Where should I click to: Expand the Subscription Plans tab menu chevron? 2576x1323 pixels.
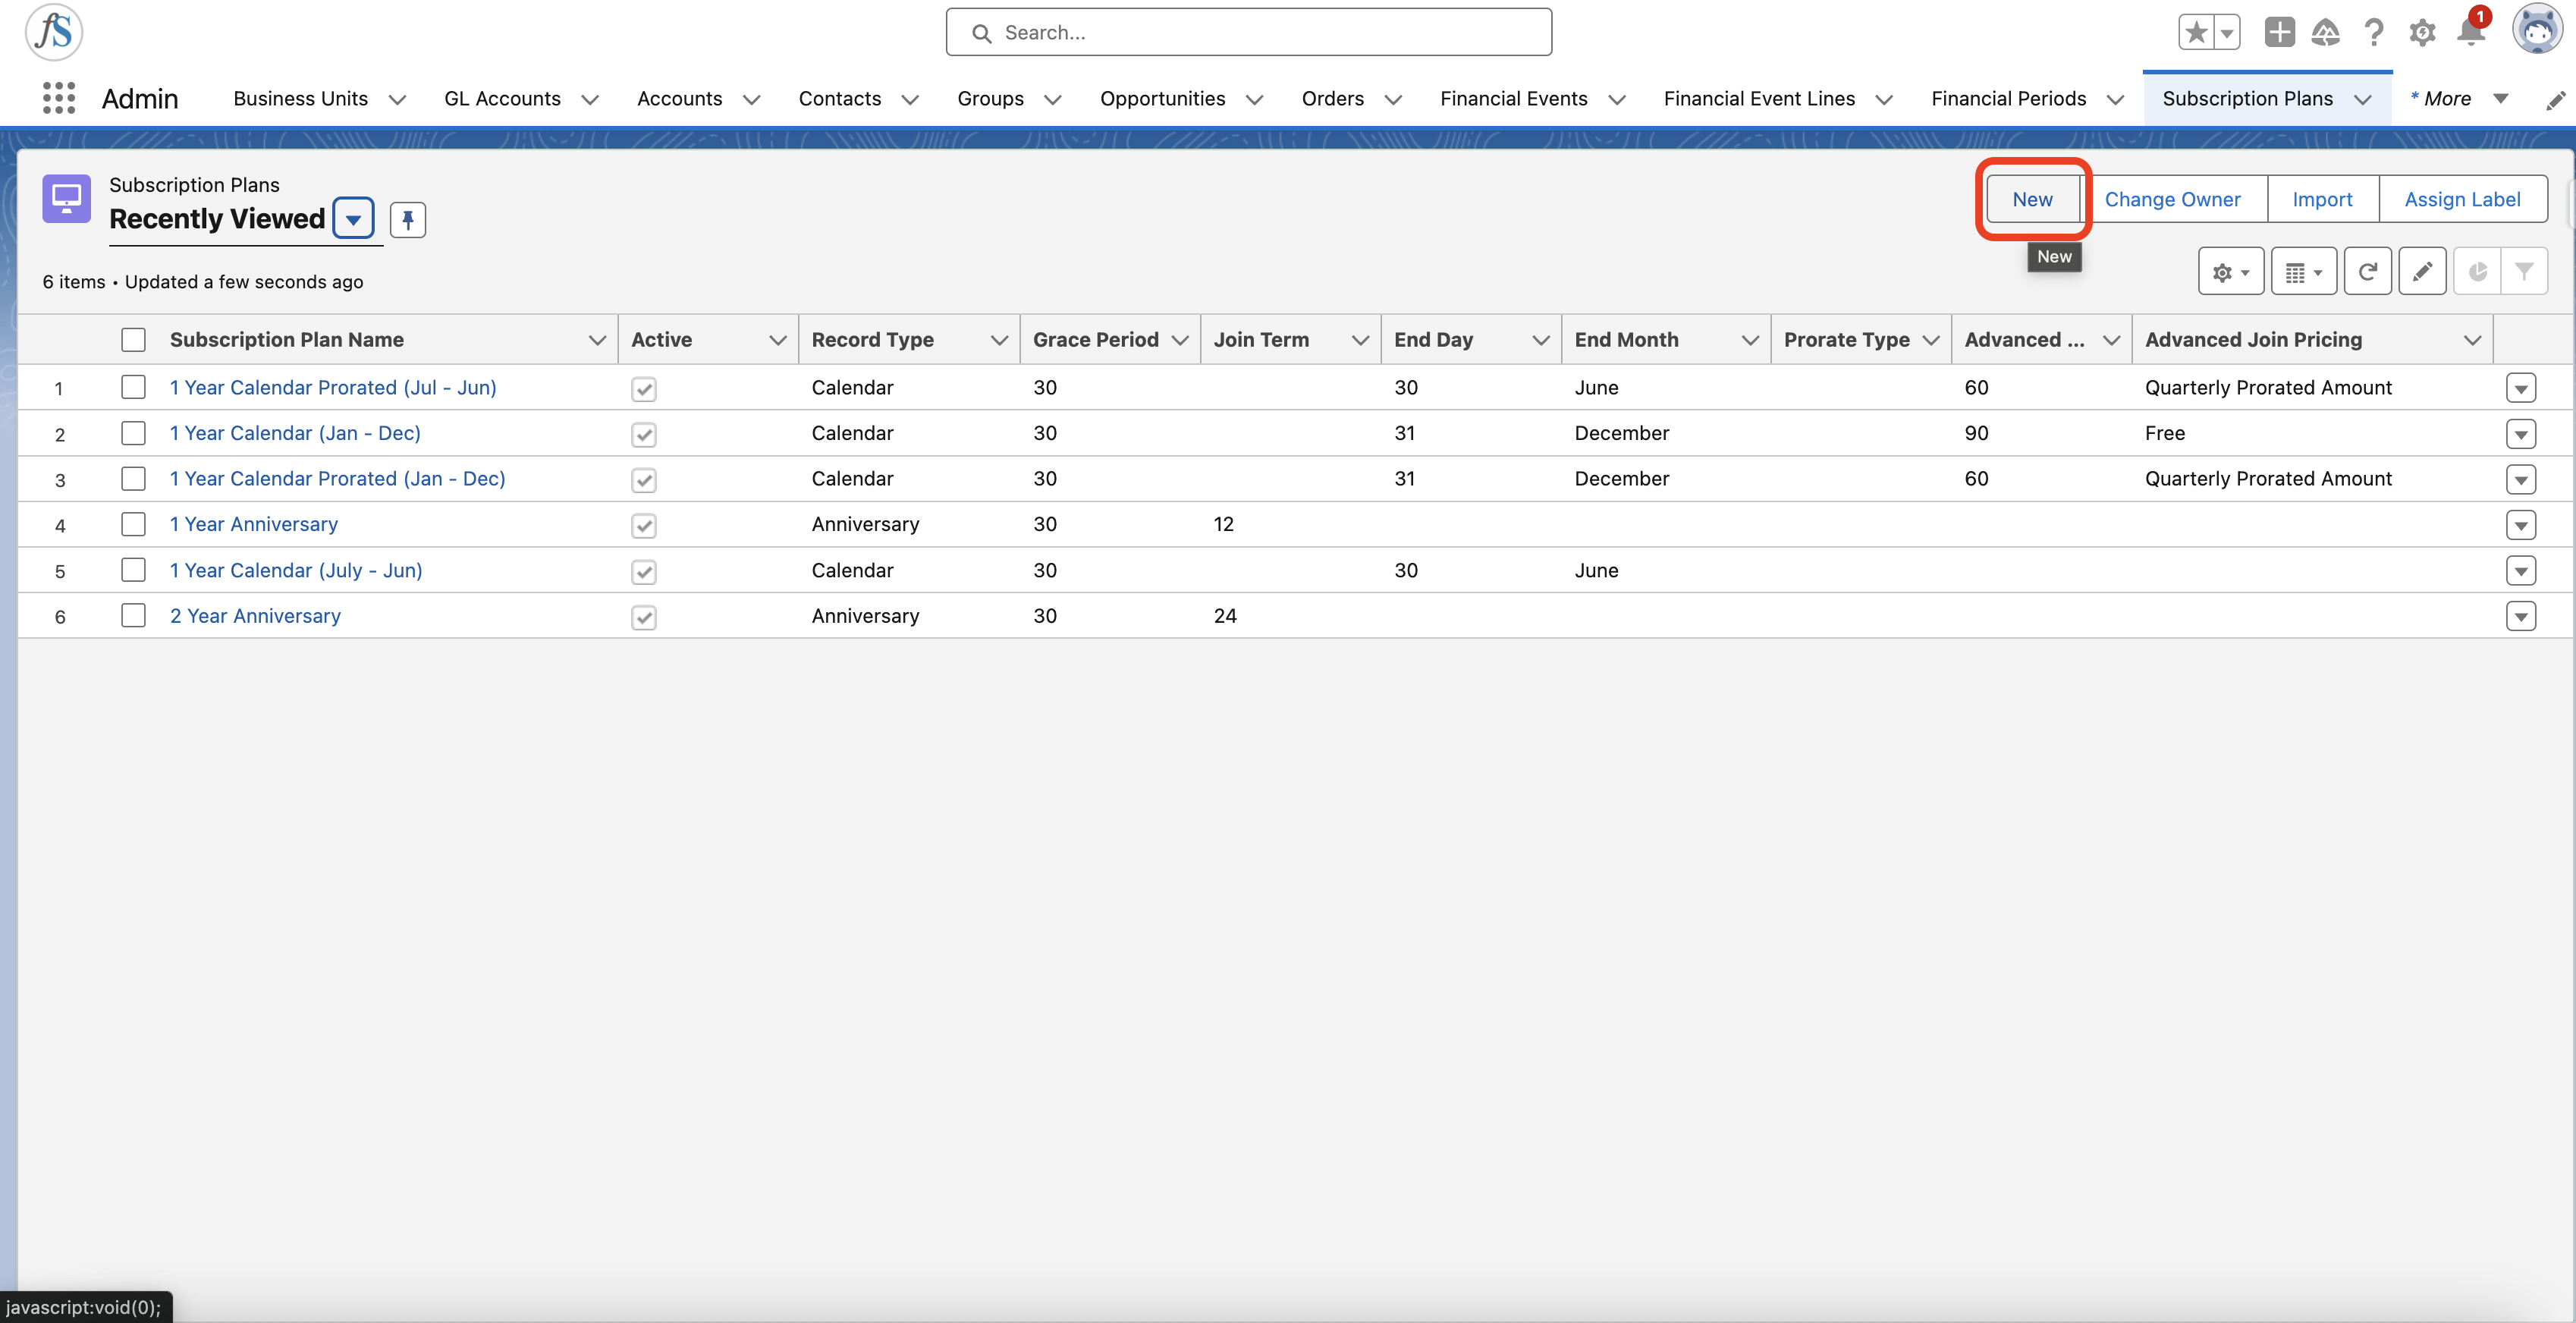(x=2363, y=99)
